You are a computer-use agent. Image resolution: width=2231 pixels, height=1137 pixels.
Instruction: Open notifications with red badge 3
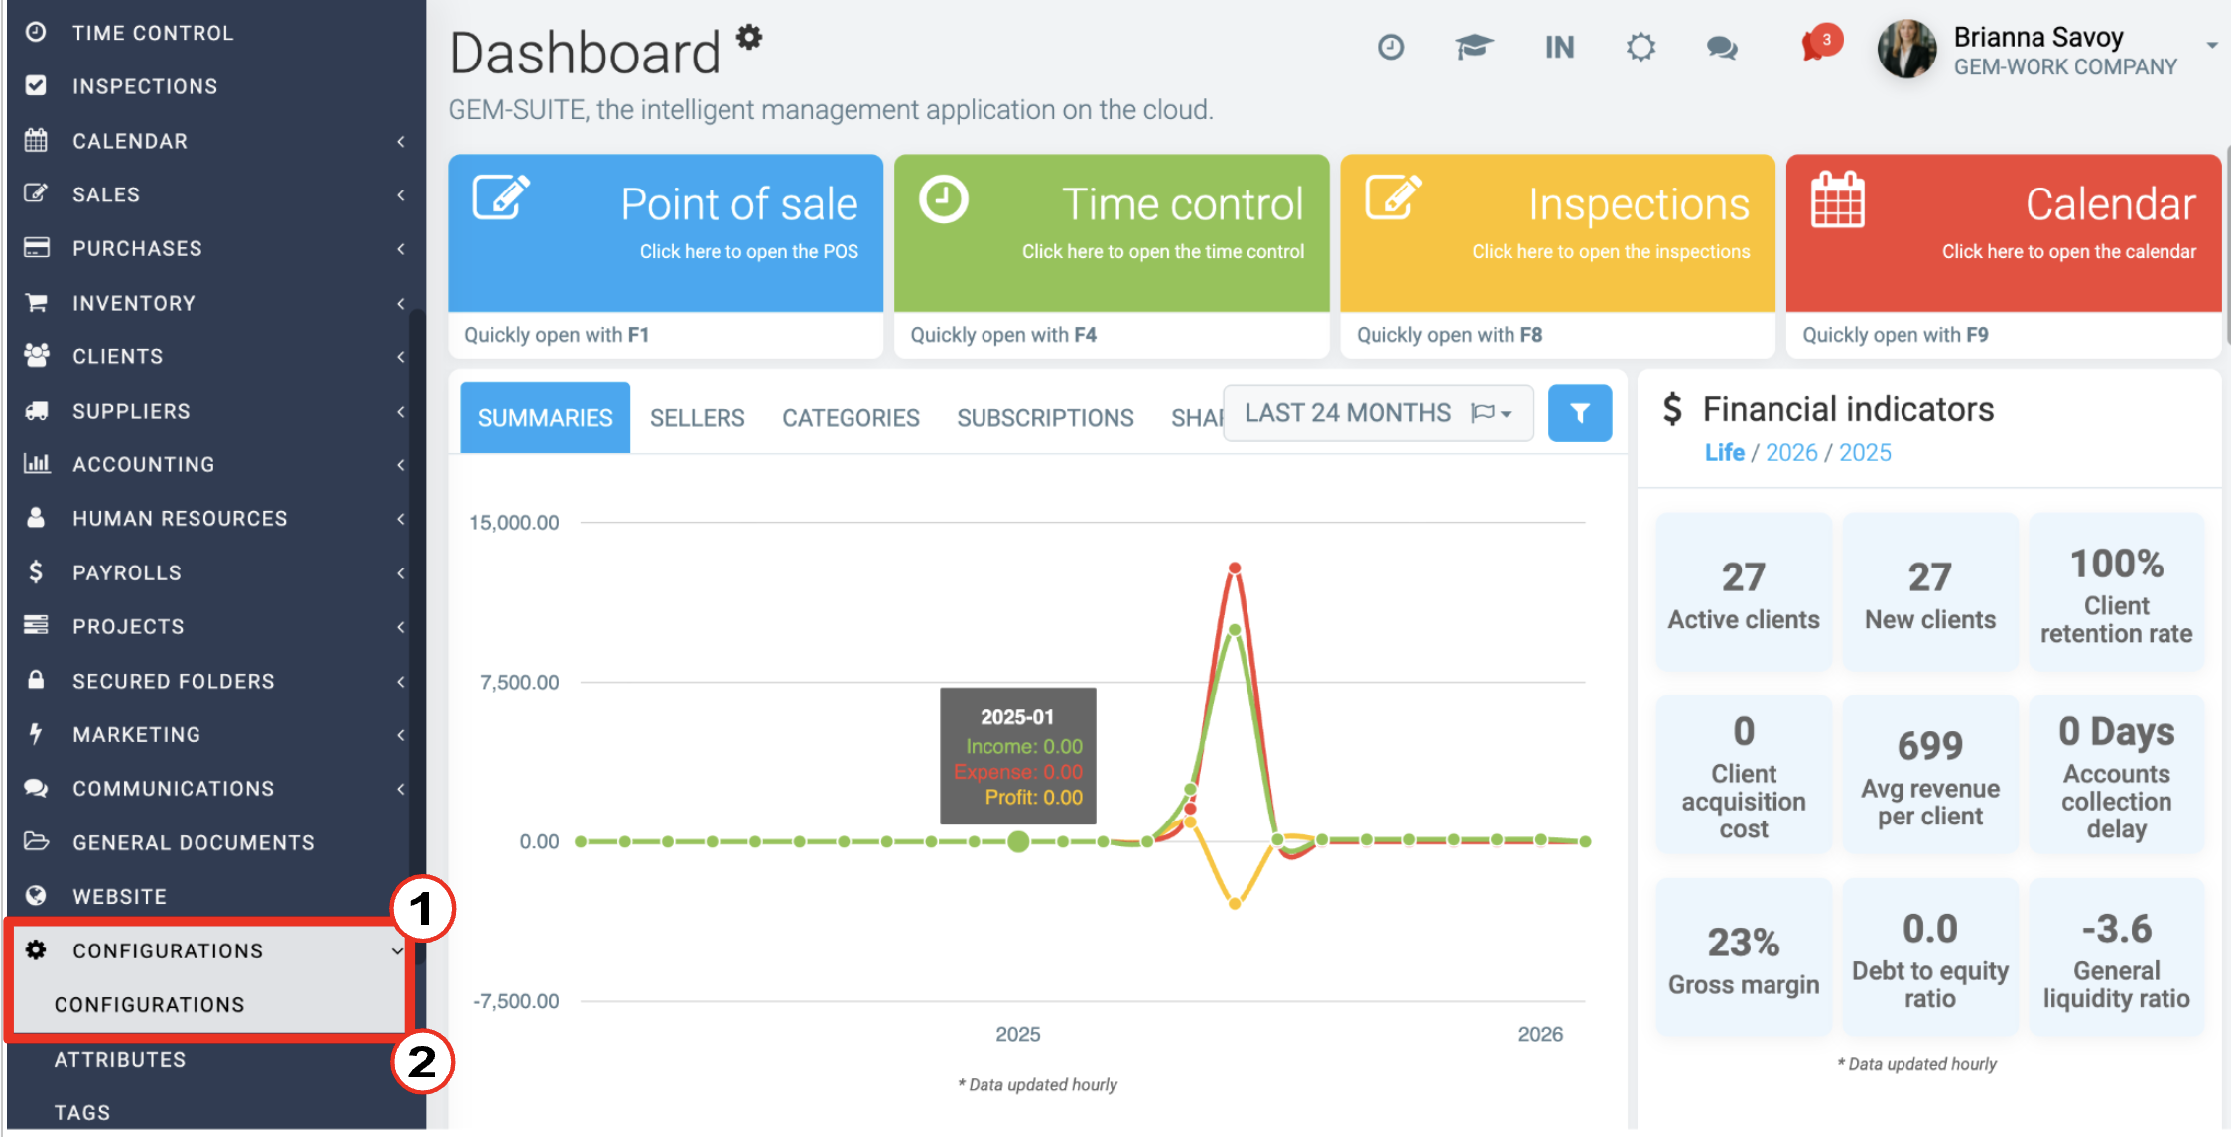pyautogui.click(x=1821, y=45)
